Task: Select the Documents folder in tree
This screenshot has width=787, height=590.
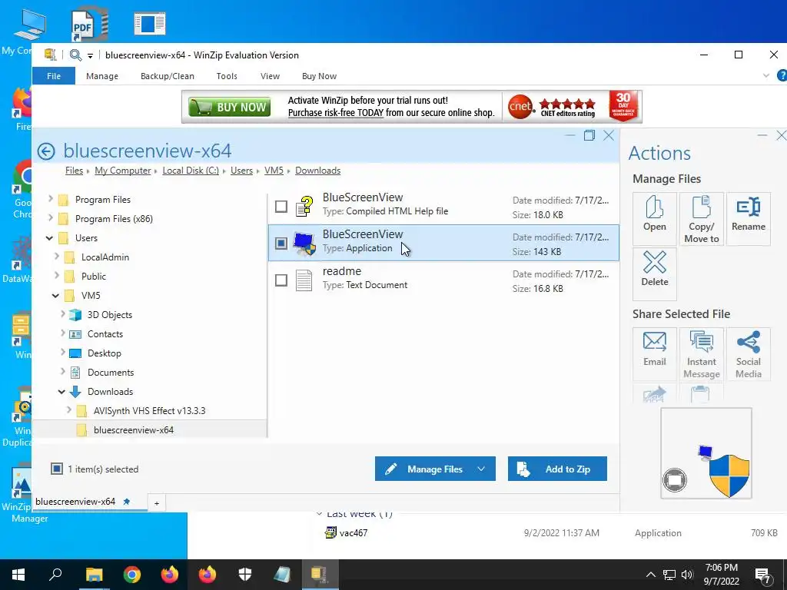Action: tap(111, 373)
